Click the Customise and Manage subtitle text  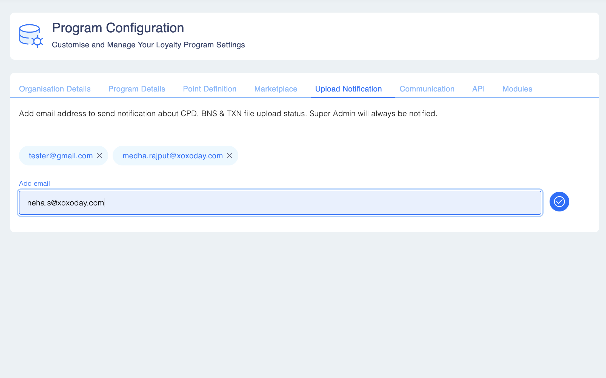coord(148,45)
